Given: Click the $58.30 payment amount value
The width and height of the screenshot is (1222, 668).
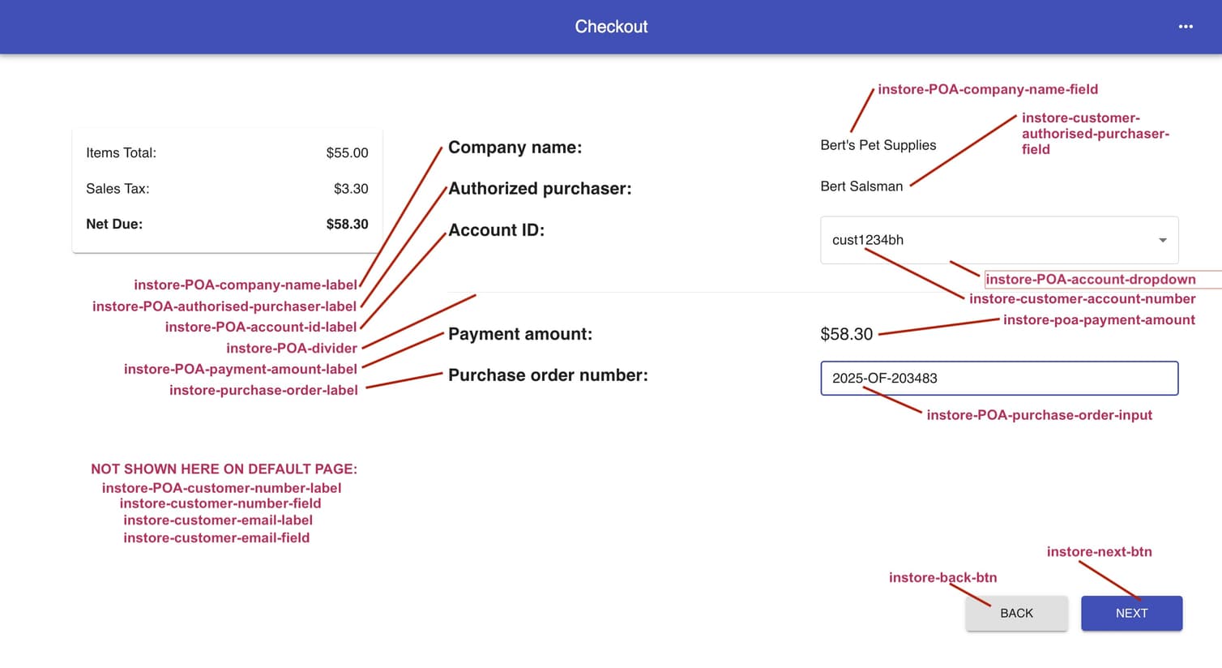Looking at the screenshot, I should 846,334.
